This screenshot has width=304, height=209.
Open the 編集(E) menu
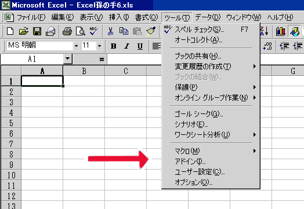[63, 17]
